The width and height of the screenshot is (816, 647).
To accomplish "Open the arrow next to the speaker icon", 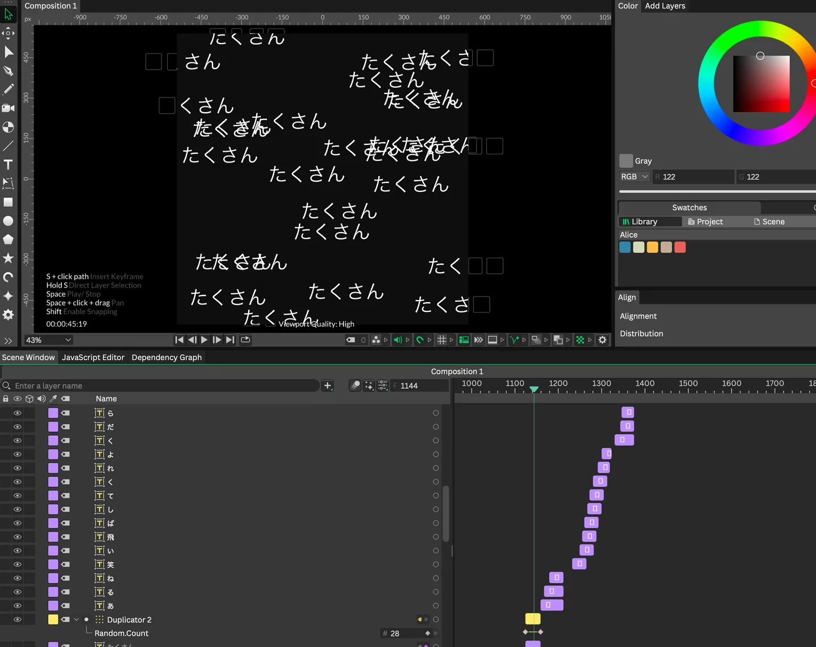I will tap(407, 340).
